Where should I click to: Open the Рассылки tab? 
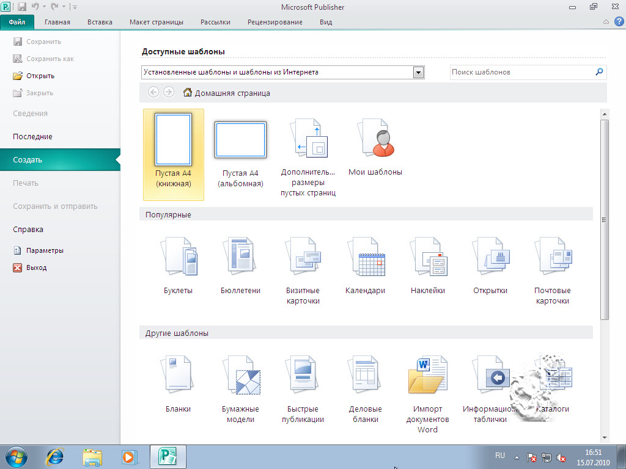215,22
